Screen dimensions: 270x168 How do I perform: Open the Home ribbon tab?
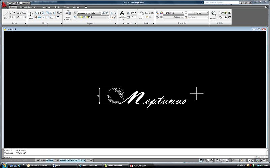[13, 7]
